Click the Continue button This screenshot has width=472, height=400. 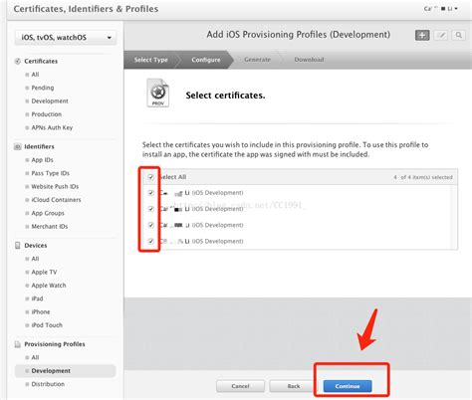point(348,386)
